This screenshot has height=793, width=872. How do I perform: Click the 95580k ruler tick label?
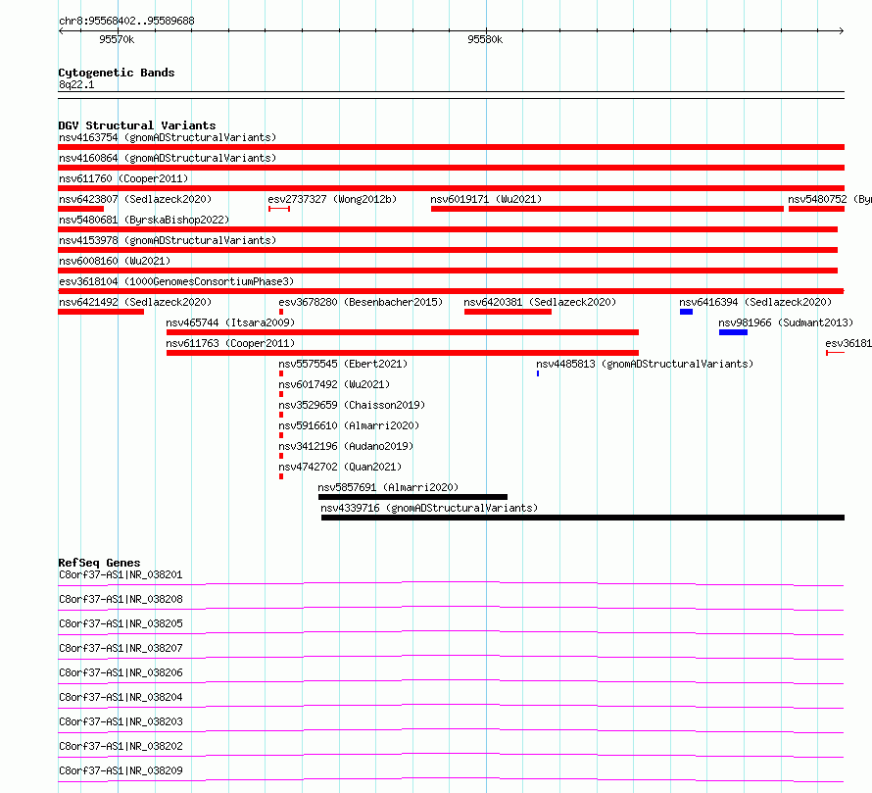(x=485, y=39)
